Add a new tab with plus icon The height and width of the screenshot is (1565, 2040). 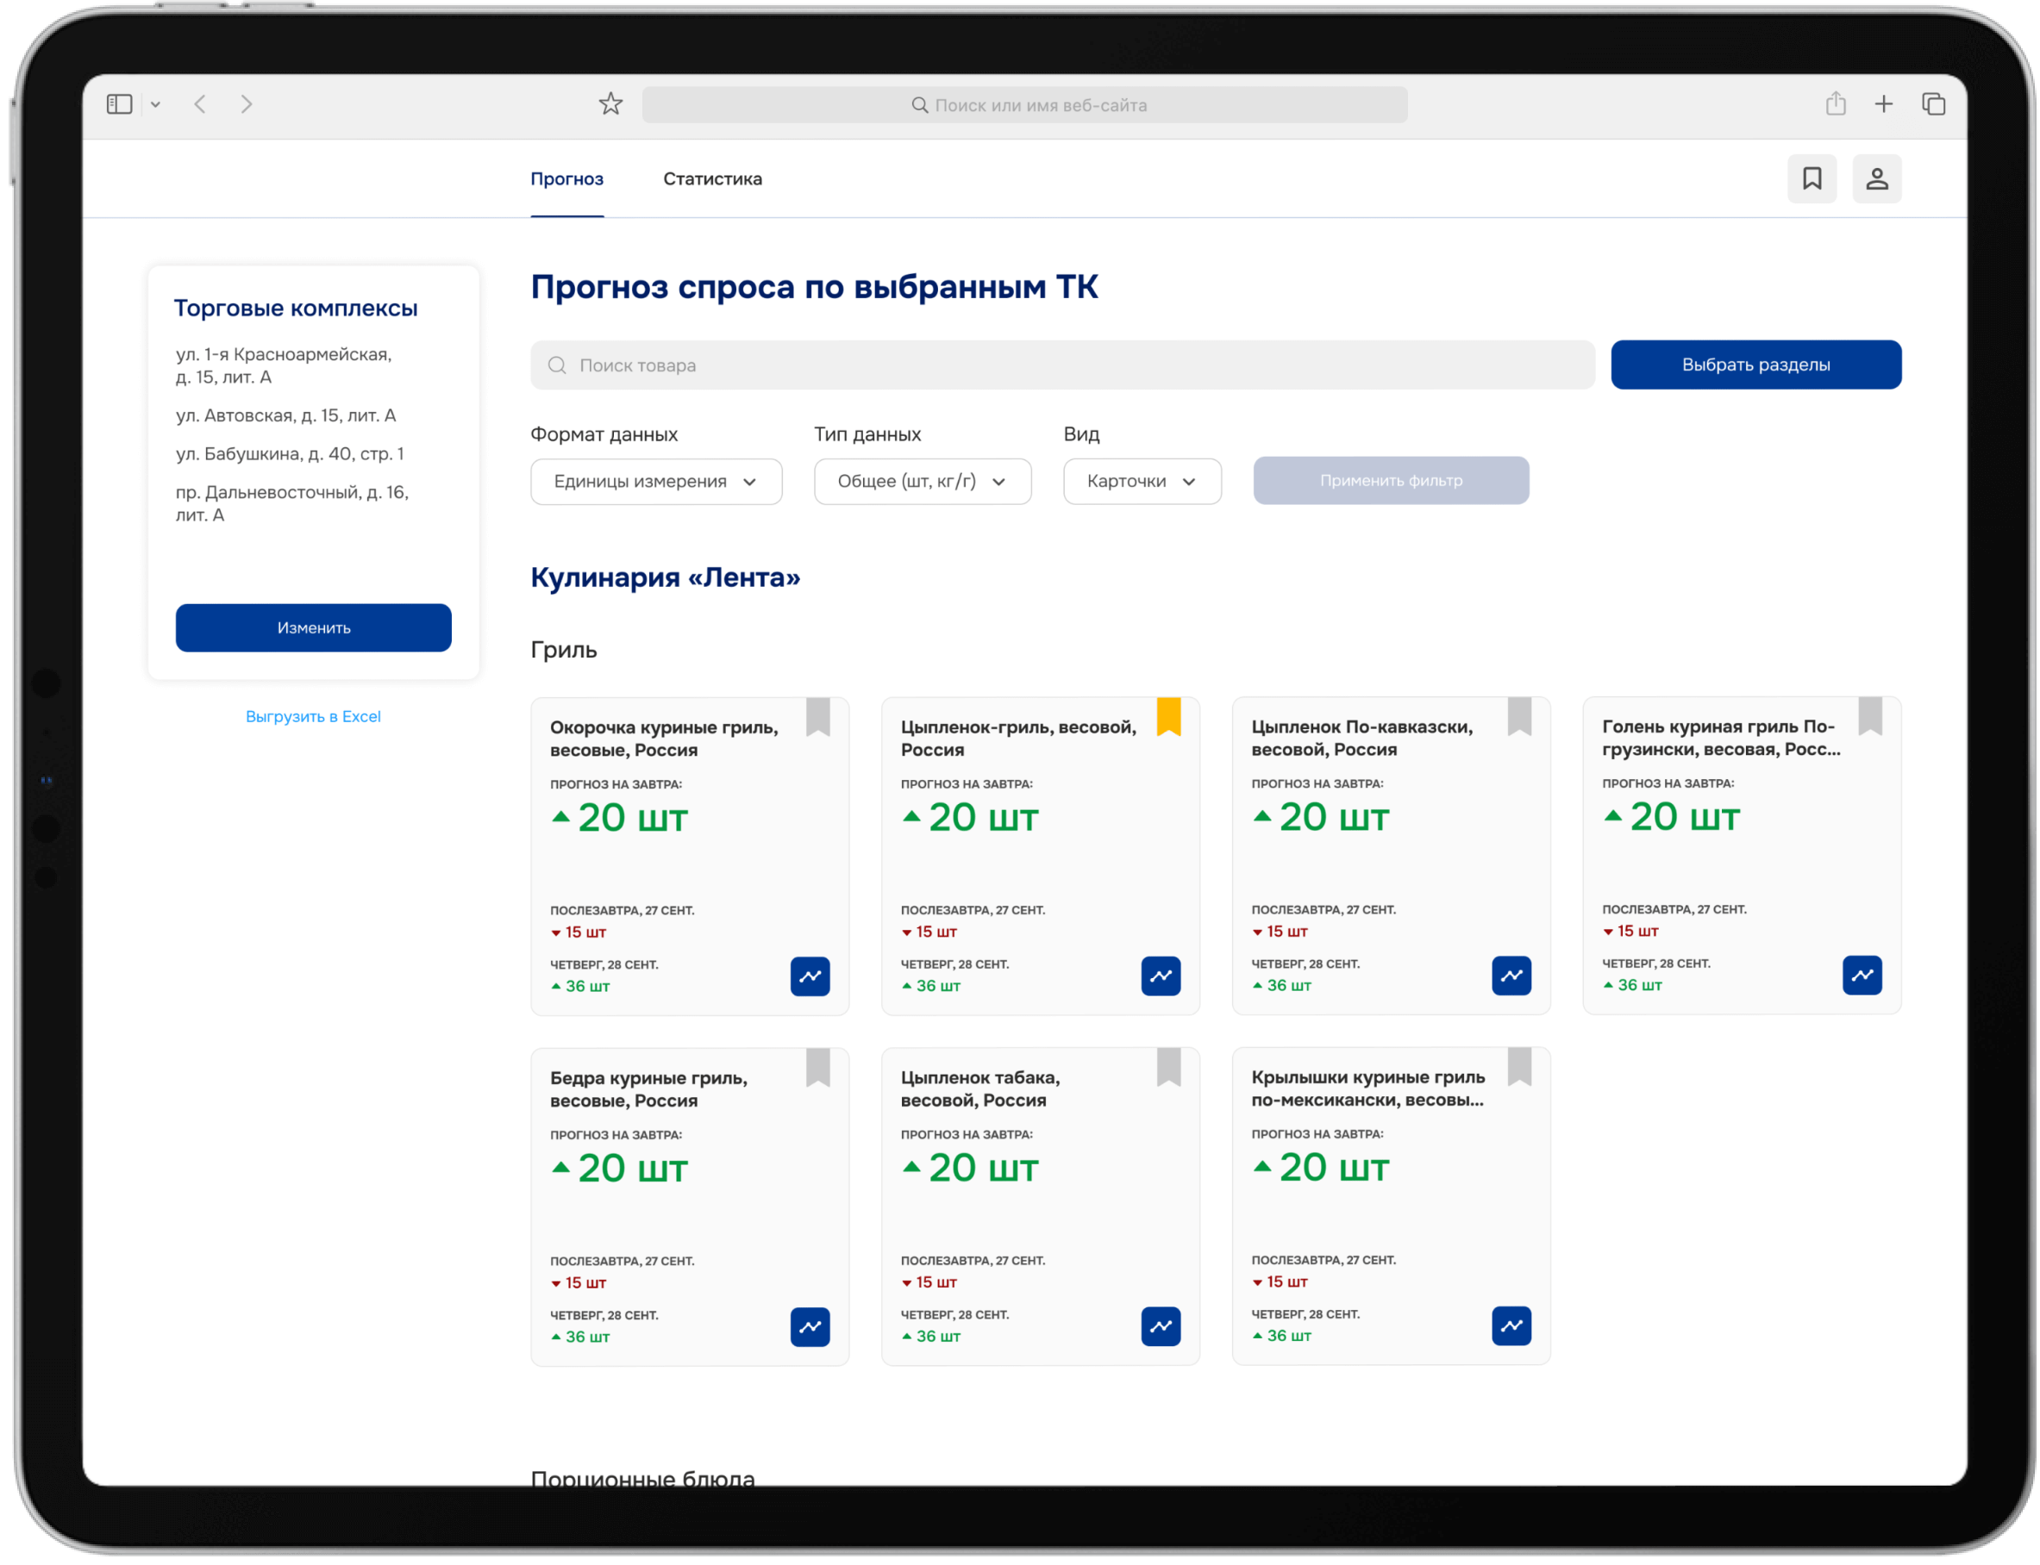click(1884, 104)
